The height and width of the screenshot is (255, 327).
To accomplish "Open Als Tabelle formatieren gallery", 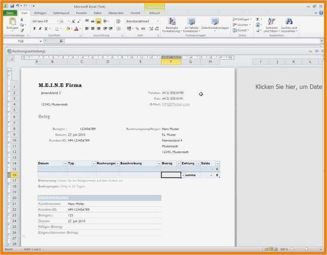I will (x=191, y=25).
